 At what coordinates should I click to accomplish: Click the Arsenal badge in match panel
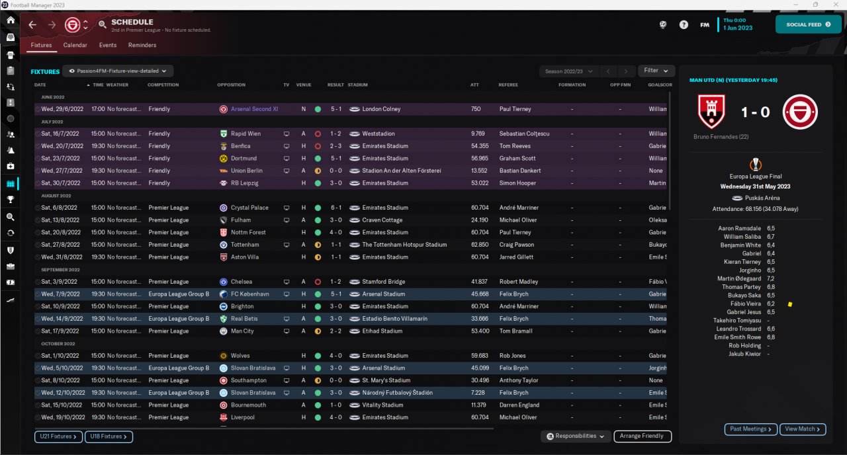tap(800, 112)
